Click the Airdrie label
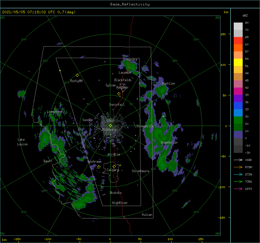 (114, 154)
